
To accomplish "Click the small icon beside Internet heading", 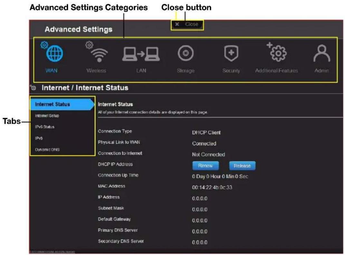I will [33, 88].
